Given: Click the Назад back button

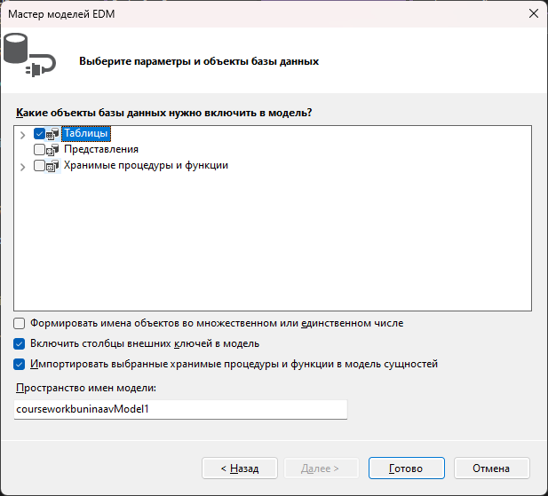Looking at the screenshot, I should tap(240, 468).
